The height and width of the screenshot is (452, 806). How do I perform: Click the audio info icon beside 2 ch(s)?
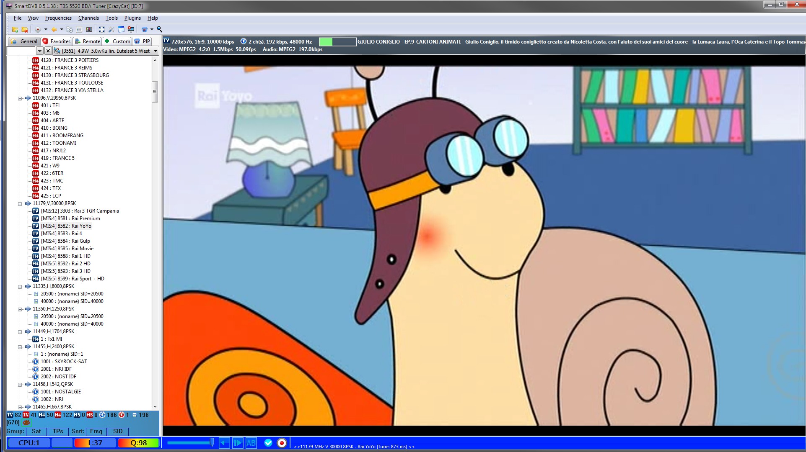coord(244,41)
